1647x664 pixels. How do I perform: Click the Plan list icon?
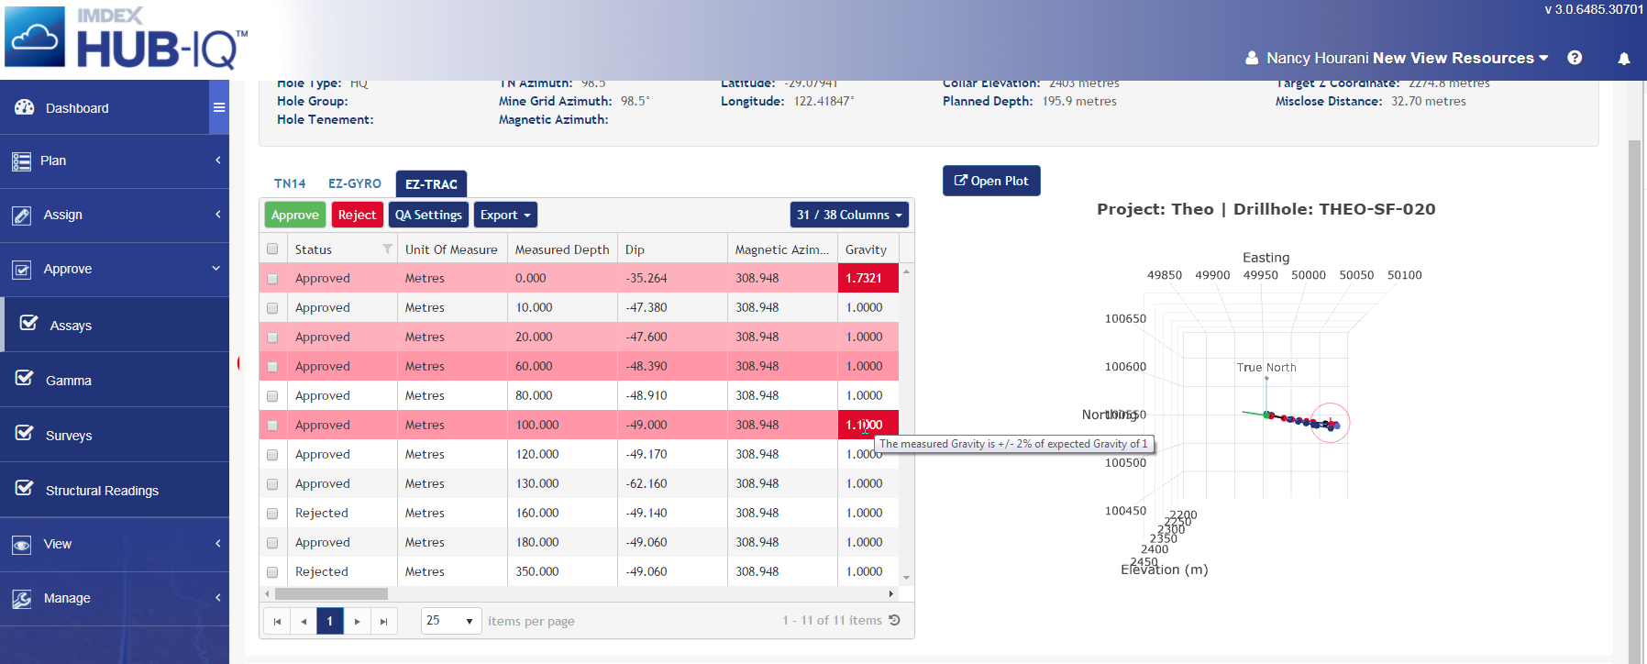click(21, 161)
